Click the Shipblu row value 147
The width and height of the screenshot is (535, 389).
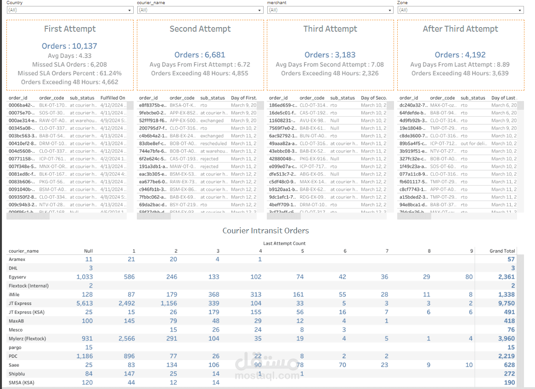[130, 374]
